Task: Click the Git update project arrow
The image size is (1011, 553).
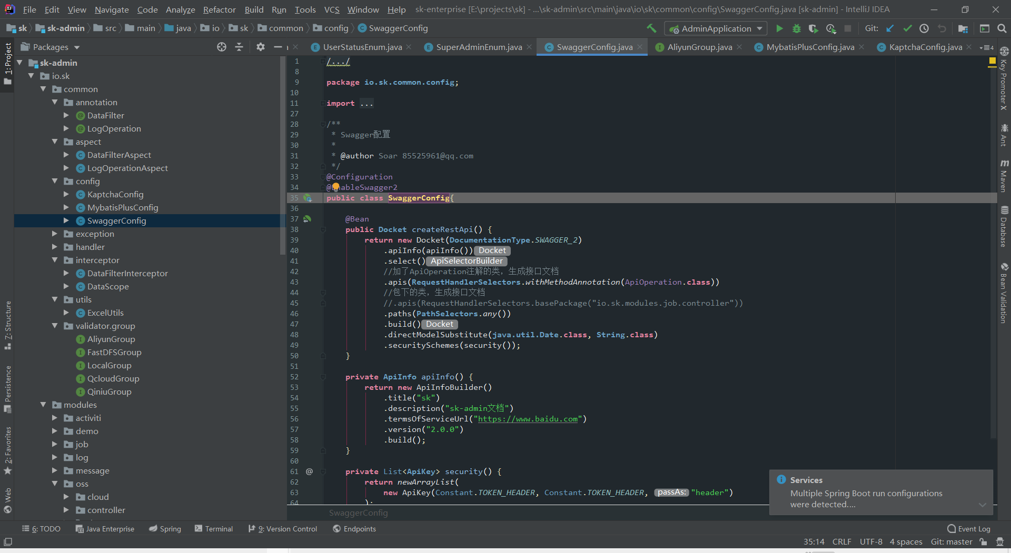Action: 890,28
